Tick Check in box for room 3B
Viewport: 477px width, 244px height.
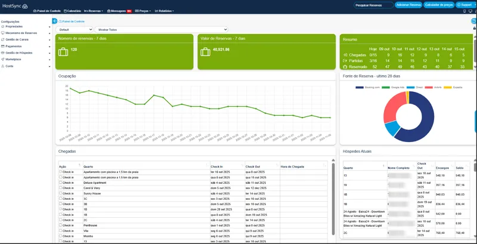pos(61,204)
